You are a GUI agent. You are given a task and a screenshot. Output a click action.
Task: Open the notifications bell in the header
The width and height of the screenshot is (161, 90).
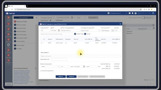(133, 13)
